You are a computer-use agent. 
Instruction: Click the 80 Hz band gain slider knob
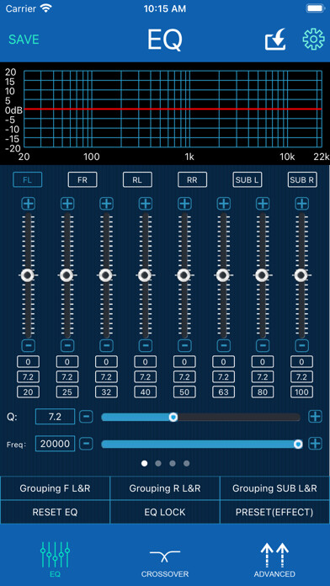(x=261, y=275)
